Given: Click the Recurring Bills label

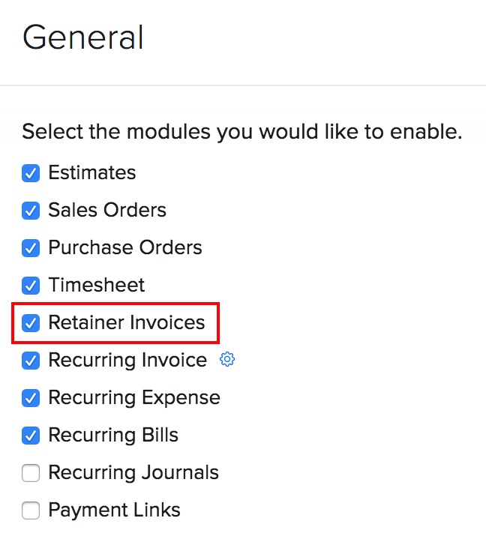Looking at the screenshot, I should pyautogui.click(x=113, y=435).
